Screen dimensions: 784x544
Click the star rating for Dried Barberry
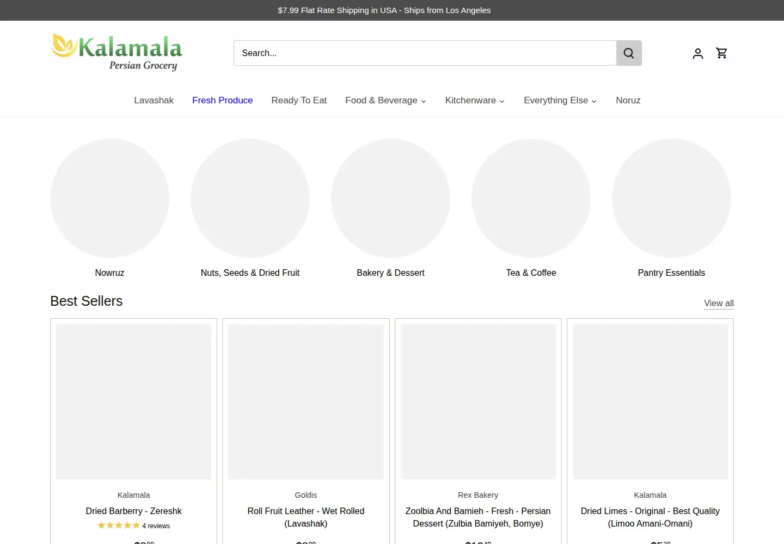click(x=119, y=526)
